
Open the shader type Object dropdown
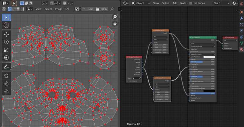(141, 3)
